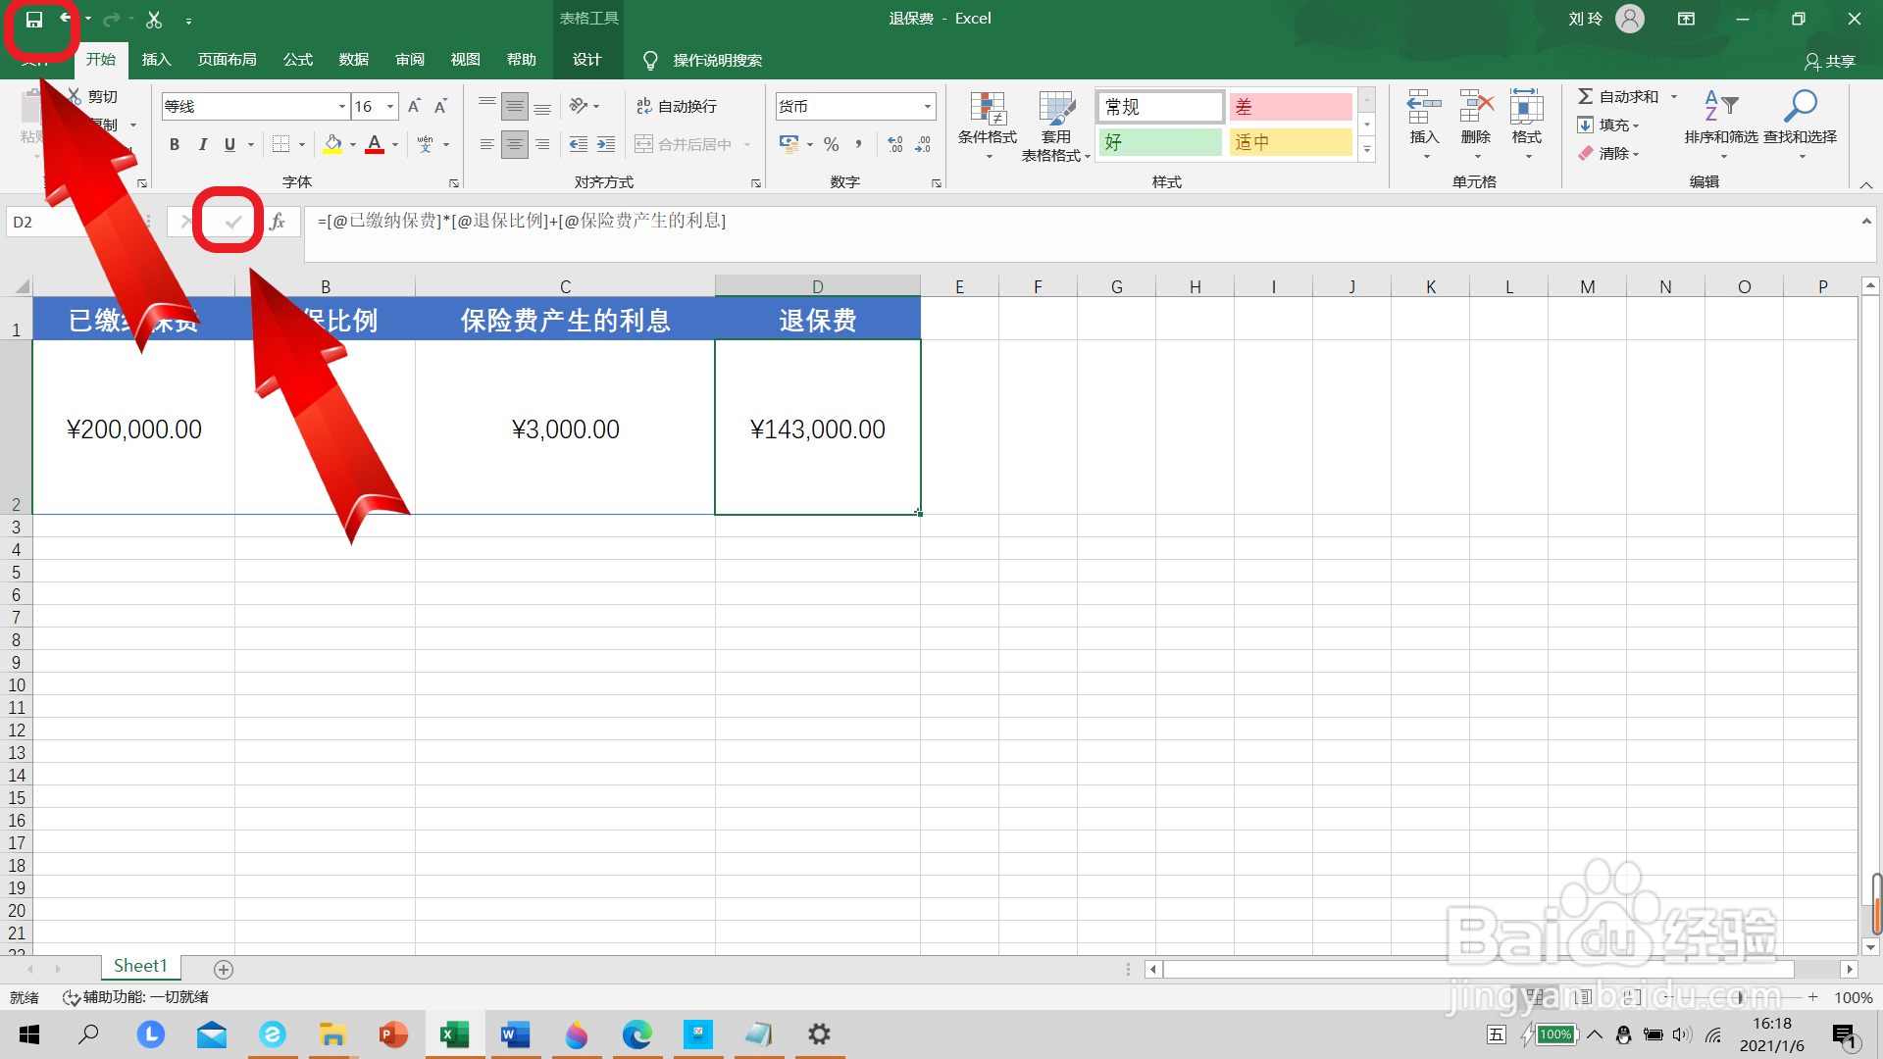Add a new sheet with plus icon

[224, 969]
